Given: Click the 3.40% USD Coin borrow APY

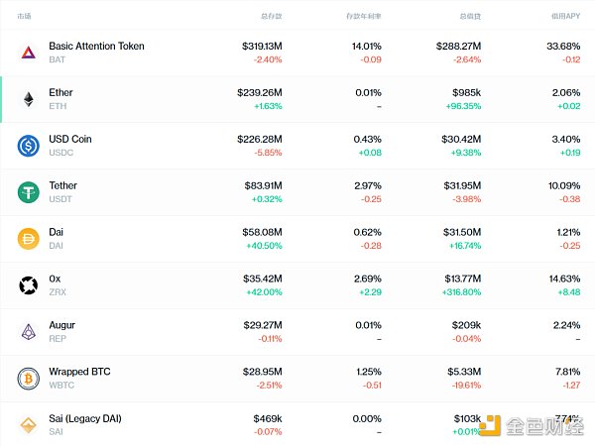Looking at the screenshot, I should [566, 140].
